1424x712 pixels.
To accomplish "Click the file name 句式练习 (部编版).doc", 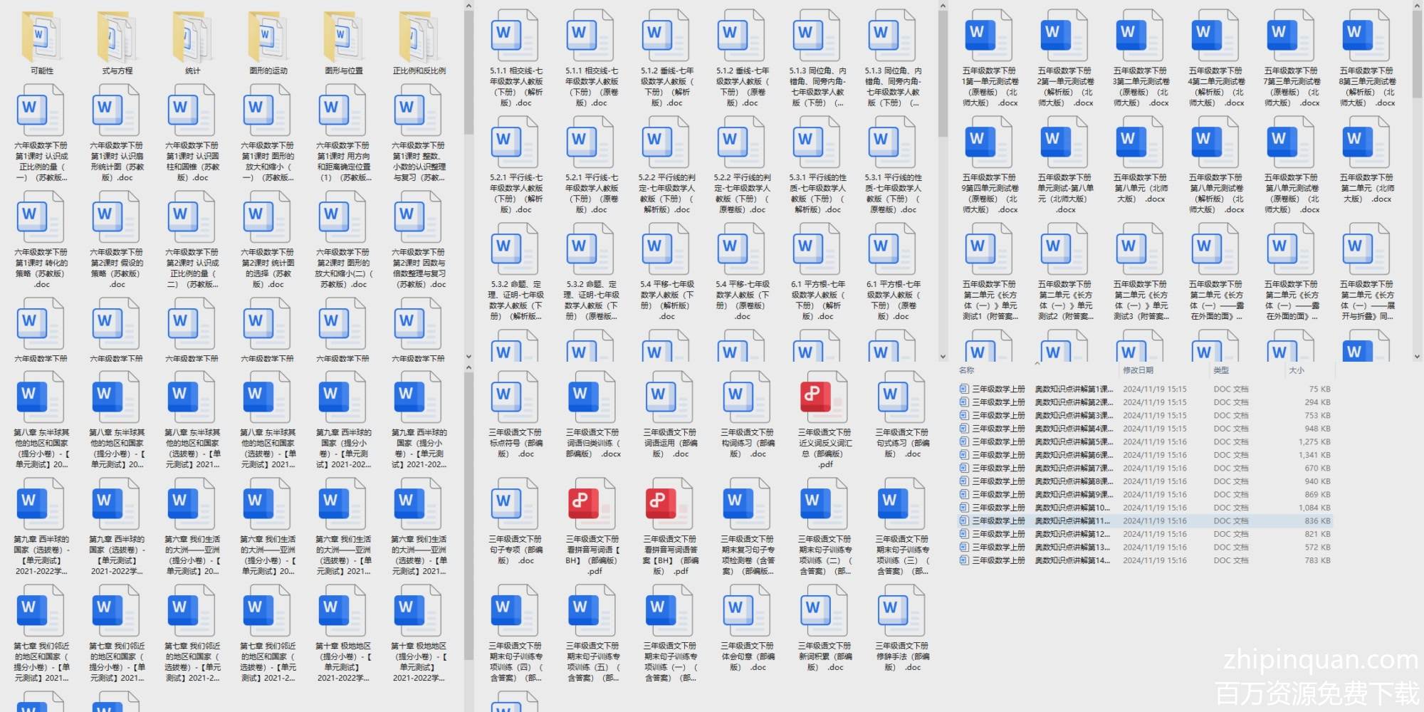I will [x=902, y=443].
